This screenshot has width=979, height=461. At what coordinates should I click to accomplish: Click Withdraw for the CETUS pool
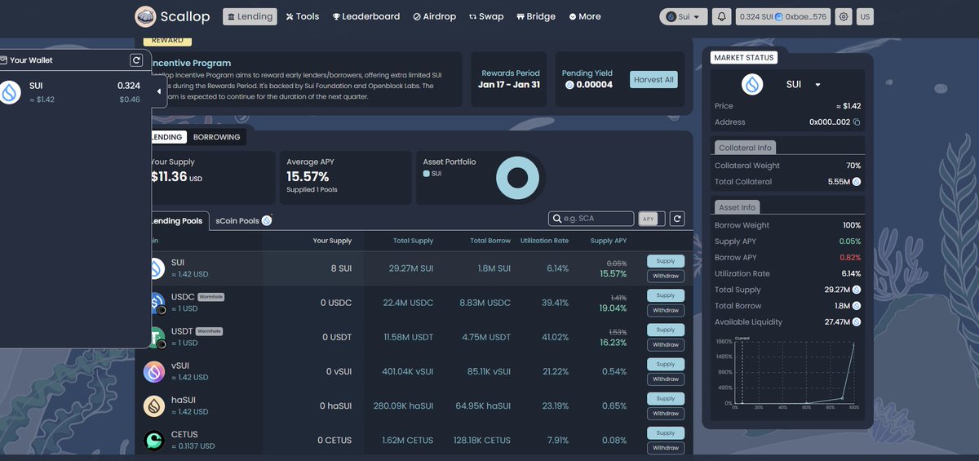(x=666, y=447)
